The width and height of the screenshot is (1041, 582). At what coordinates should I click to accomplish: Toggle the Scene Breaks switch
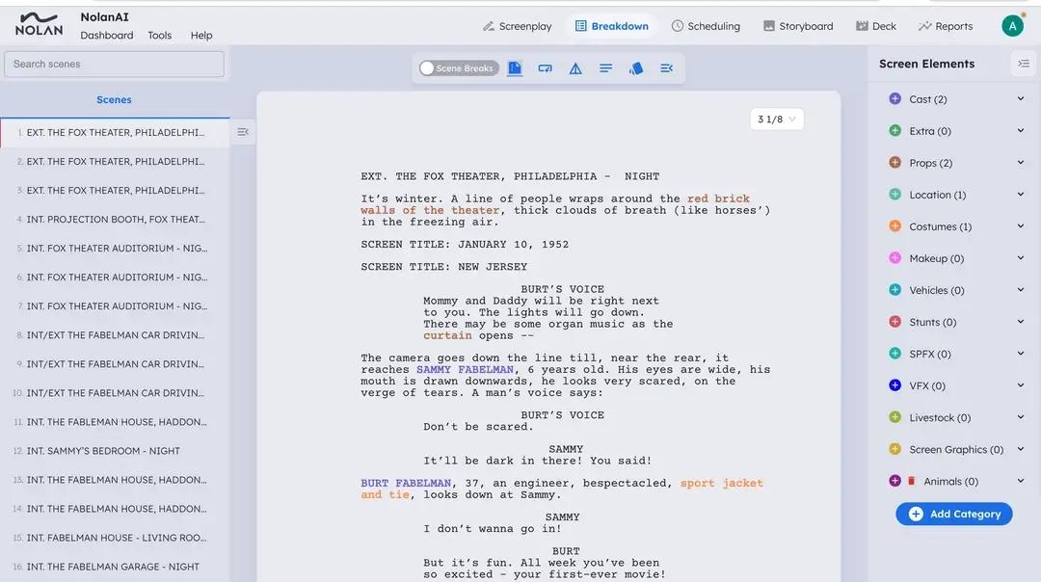425,67
